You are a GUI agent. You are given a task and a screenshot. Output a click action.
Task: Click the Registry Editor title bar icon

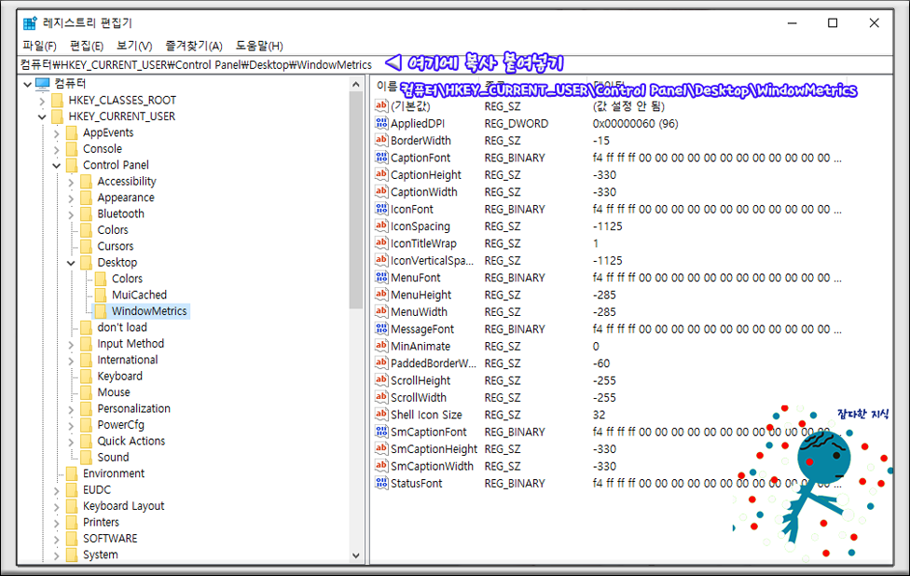pyautogui.click(x=30, y=23)
